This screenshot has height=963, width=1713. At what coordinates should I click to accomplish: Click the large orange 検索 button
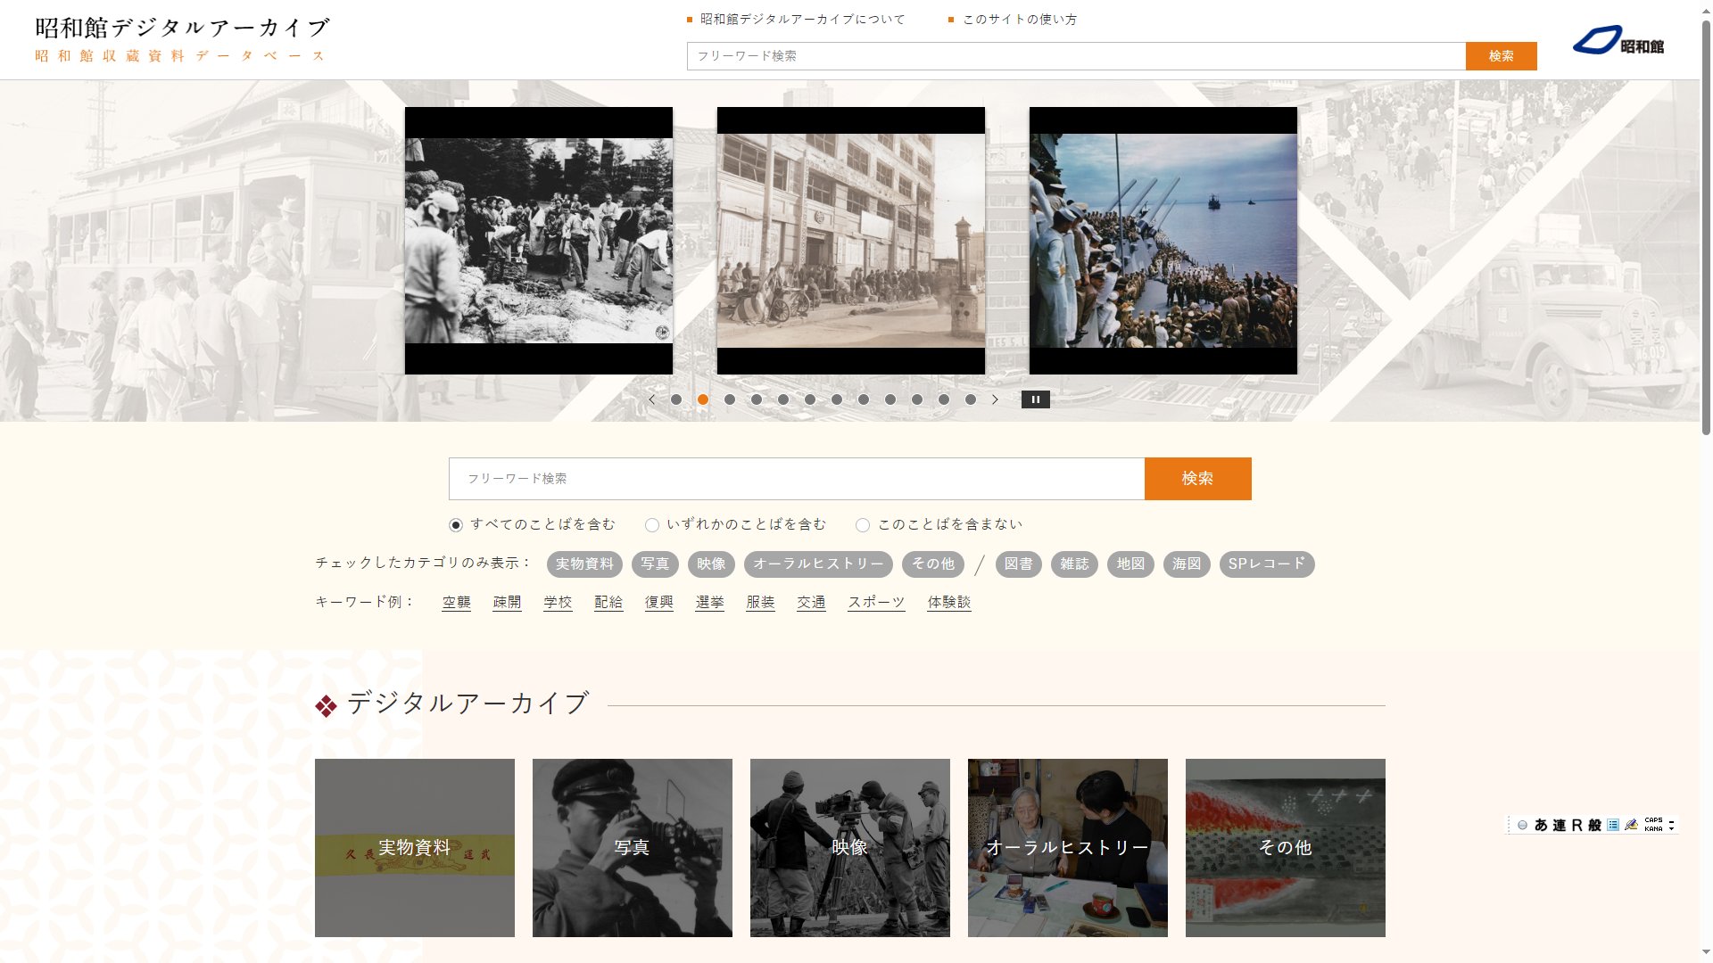pyautogui.click(x=1197, y=479)
